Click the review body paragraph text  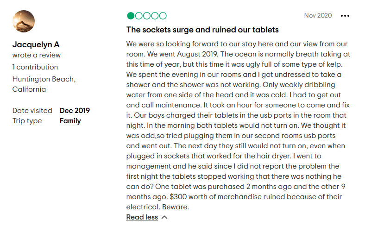[x=238, y=125]
